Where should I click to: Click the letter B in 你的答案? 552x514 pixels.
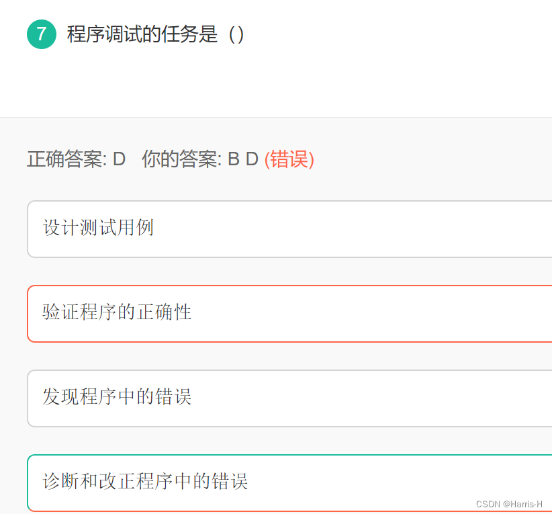tap(234, 159)
